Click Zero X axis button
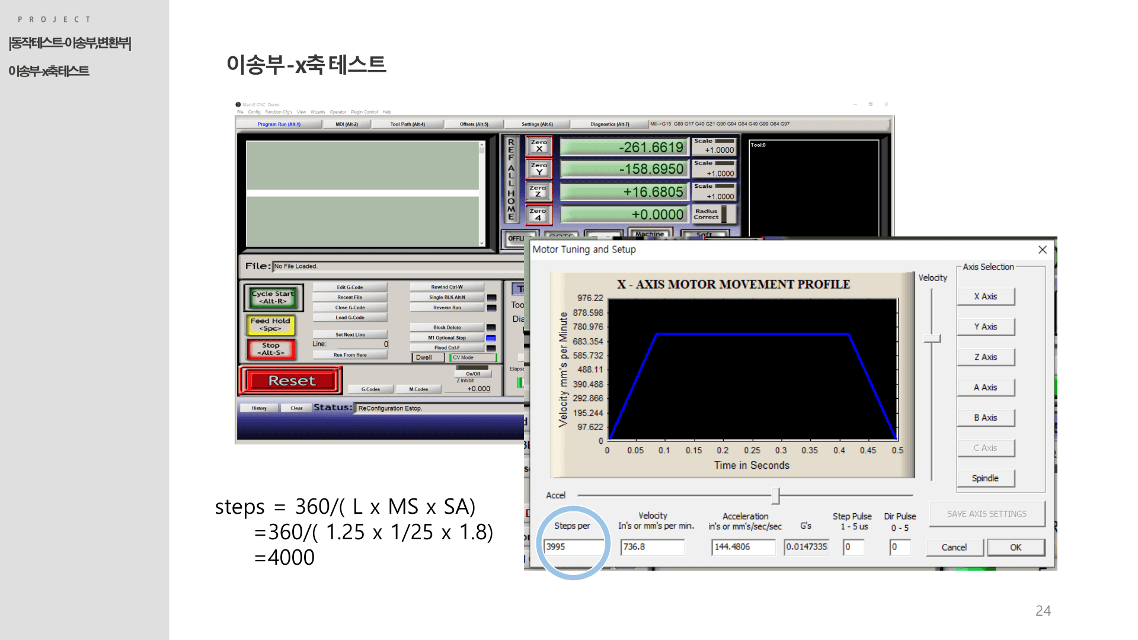The image size is (1138, 640). pyautogui.click(x=539, y=146)
